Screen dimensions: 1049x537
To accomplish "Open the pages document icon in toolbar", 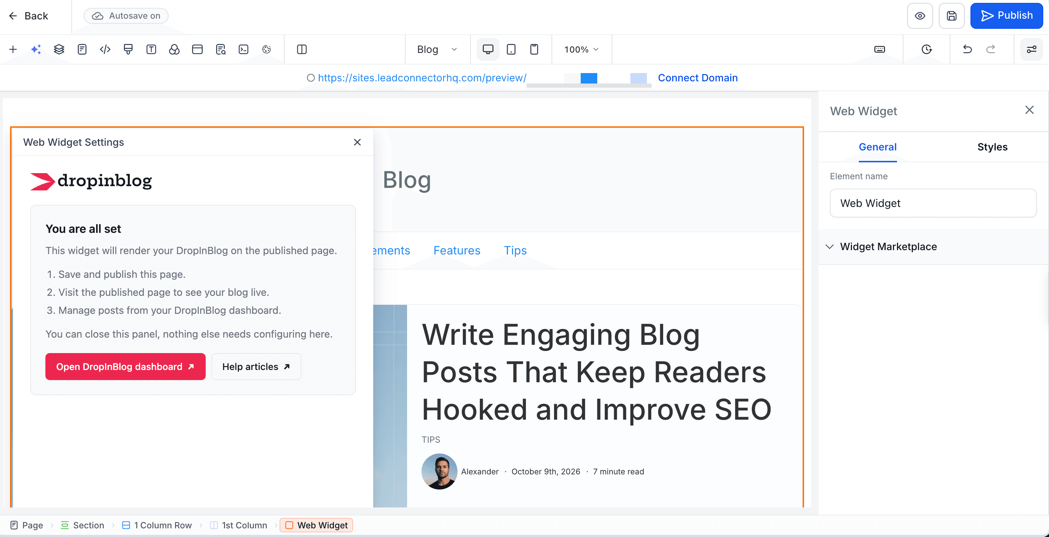I will pyautogui.click(x=82, y=49).
